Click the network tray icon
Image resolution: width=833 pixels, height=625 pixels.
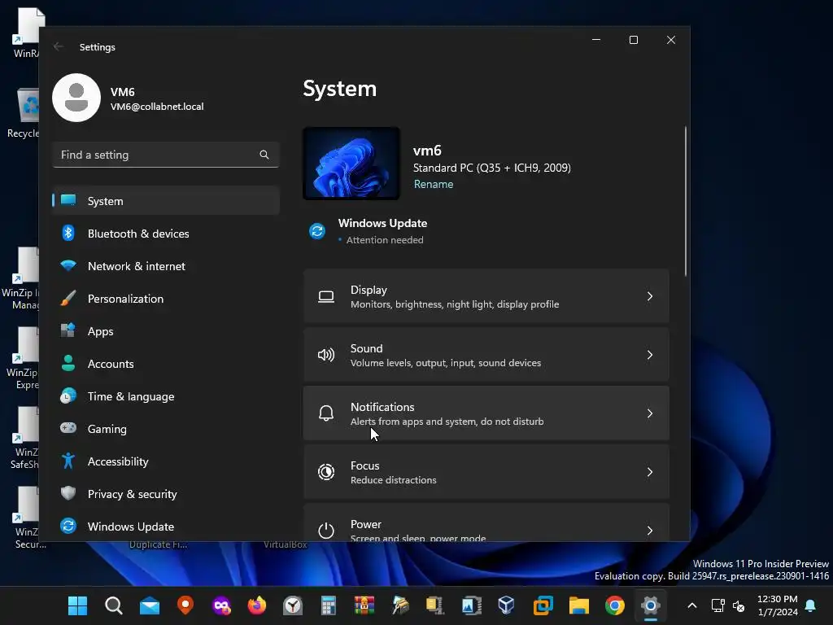pyautogui.click(x=717, y=605)
